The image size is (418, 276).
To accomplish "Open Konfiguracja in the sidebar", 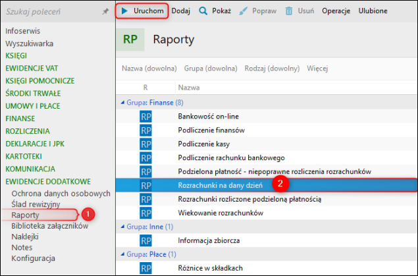I will click(x=34, y=258).
